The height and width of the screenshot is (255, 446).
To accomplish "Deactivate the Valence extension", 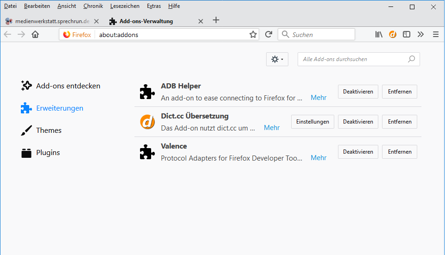I will coord(358,152).
